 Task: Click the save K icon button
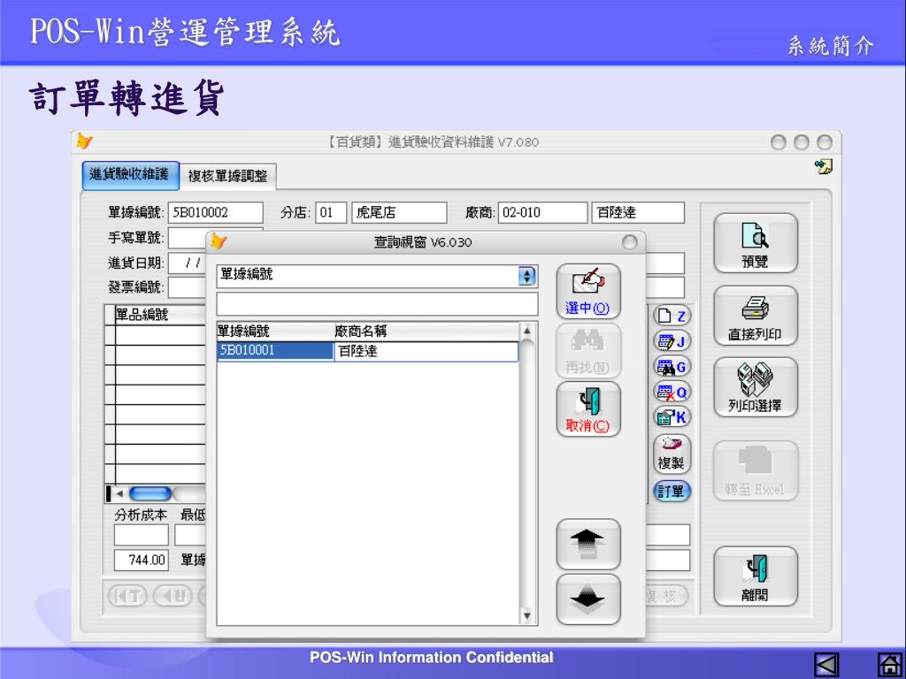(672, 417)
